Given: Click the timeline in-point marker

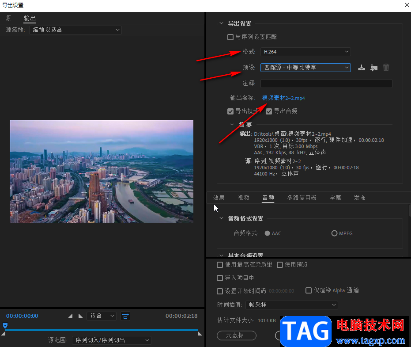Looking at the screenshot, I should [3, 334].
